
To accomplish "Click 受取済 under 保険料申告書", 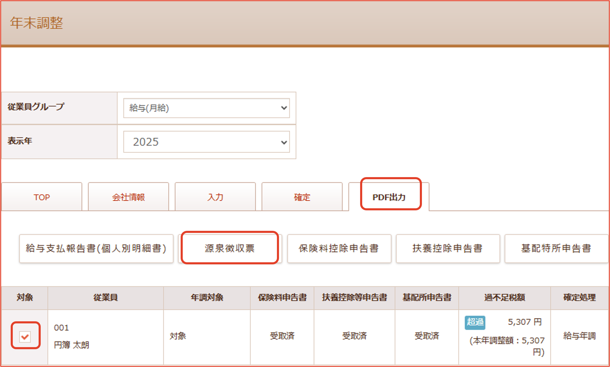I will click(x=282, y=336).
